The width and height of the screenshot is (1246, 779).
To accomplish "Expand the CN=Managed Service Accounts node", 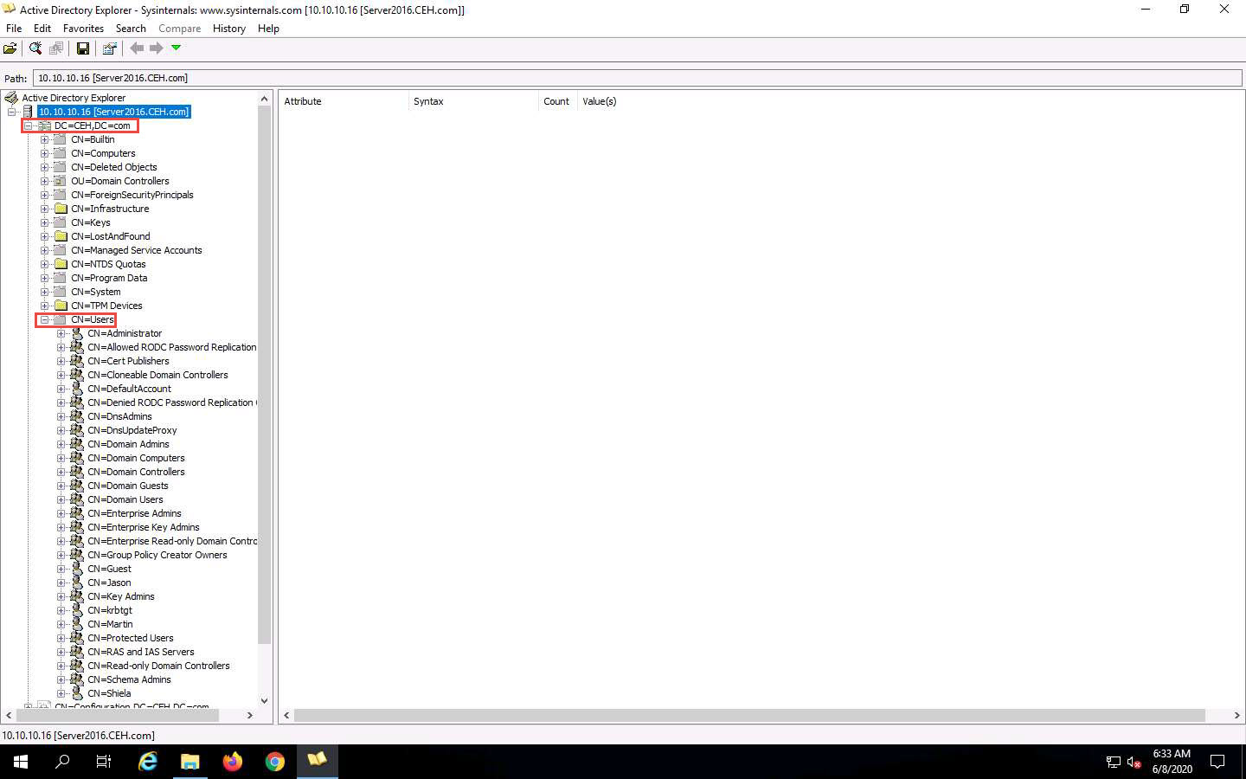I will [44, 250].
